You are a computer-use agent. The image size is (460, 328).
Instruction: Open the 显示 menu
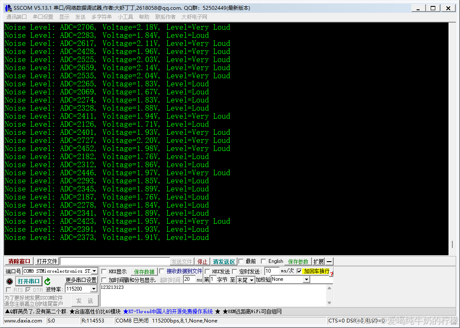[x=64, y=17]
